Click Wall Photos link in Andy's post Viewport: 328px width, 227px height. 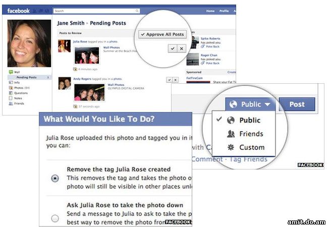(116, 85)
